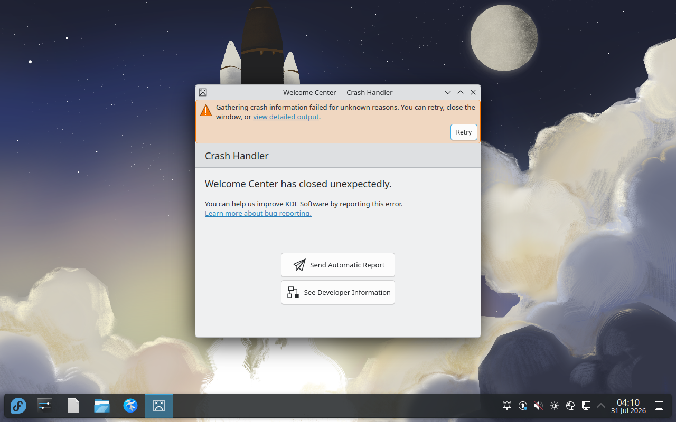Click Send Automatic Report button
Screen dimensions: 676x422
pyautogui.click(x=338, y=265)
